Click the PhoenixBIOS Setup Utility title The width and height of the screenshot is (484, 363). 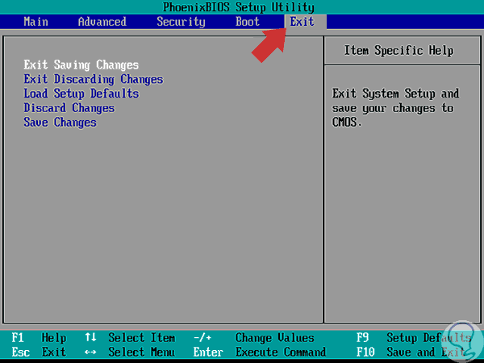(239, 7)
